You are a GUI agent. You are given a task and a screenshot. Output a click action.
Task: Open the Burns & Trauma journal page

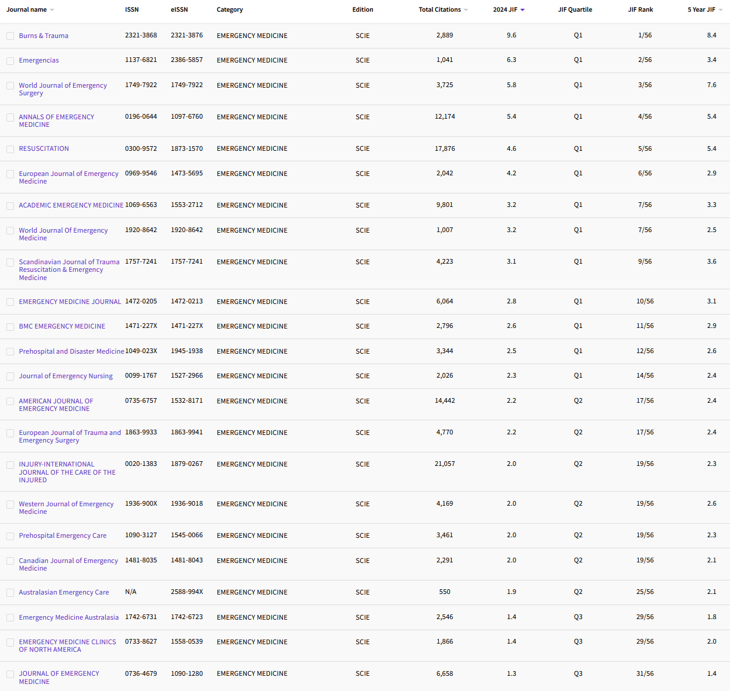pos(44,36)
